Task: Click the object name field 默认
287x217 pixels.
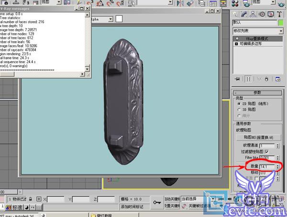Action: pyautogui.click(x=255, y=23)
